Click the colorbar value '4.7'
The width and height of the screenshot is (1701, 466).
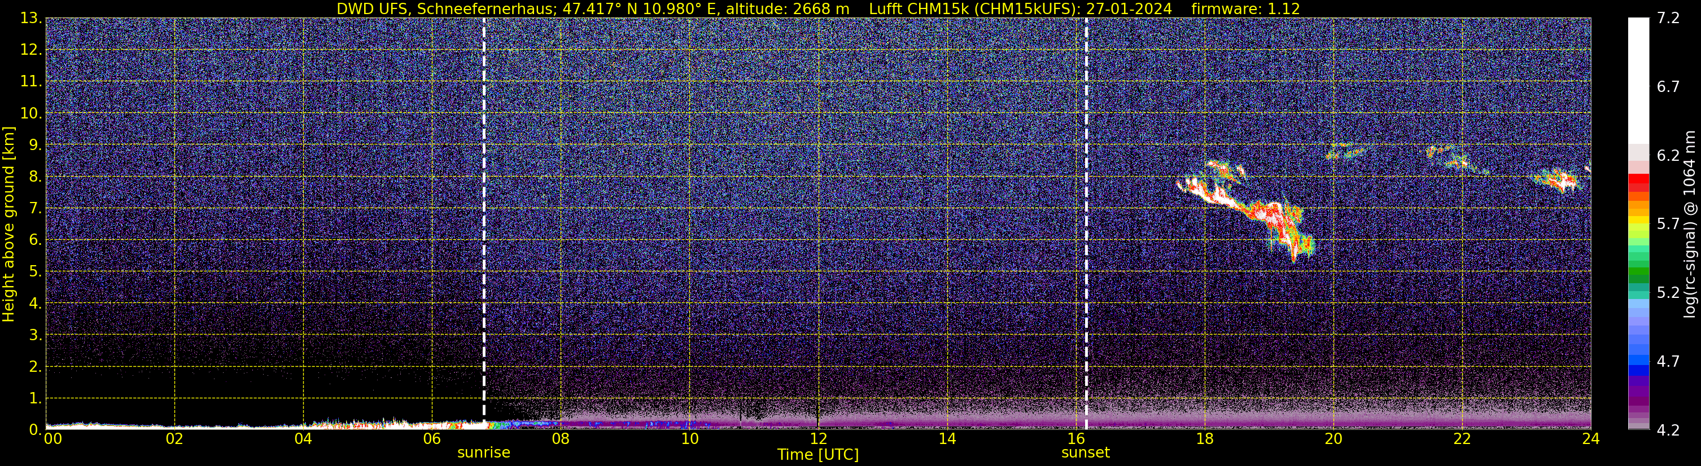(x=1668, y=361)
